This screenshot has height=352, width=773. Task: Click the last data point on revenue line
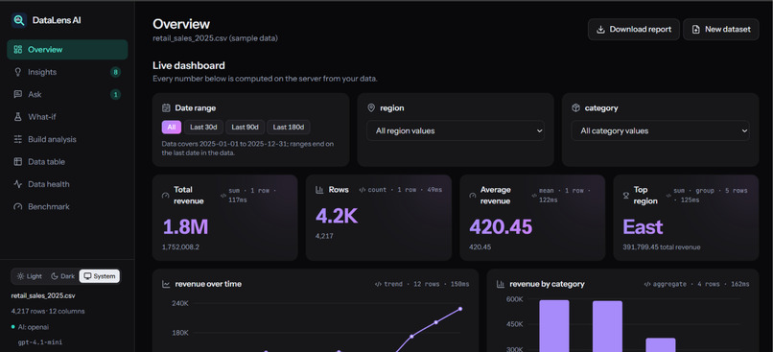[460, 309]
